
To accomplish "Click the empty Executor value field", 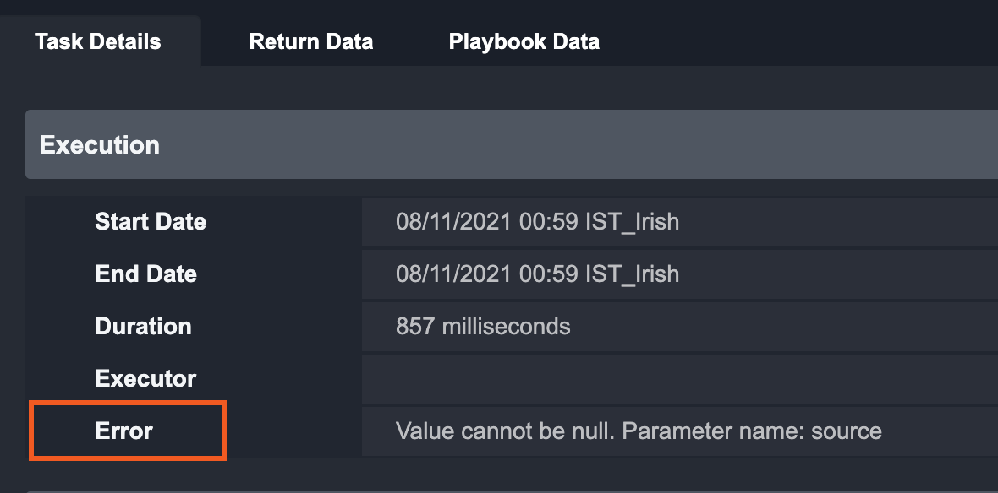I will tap(677, 379).
